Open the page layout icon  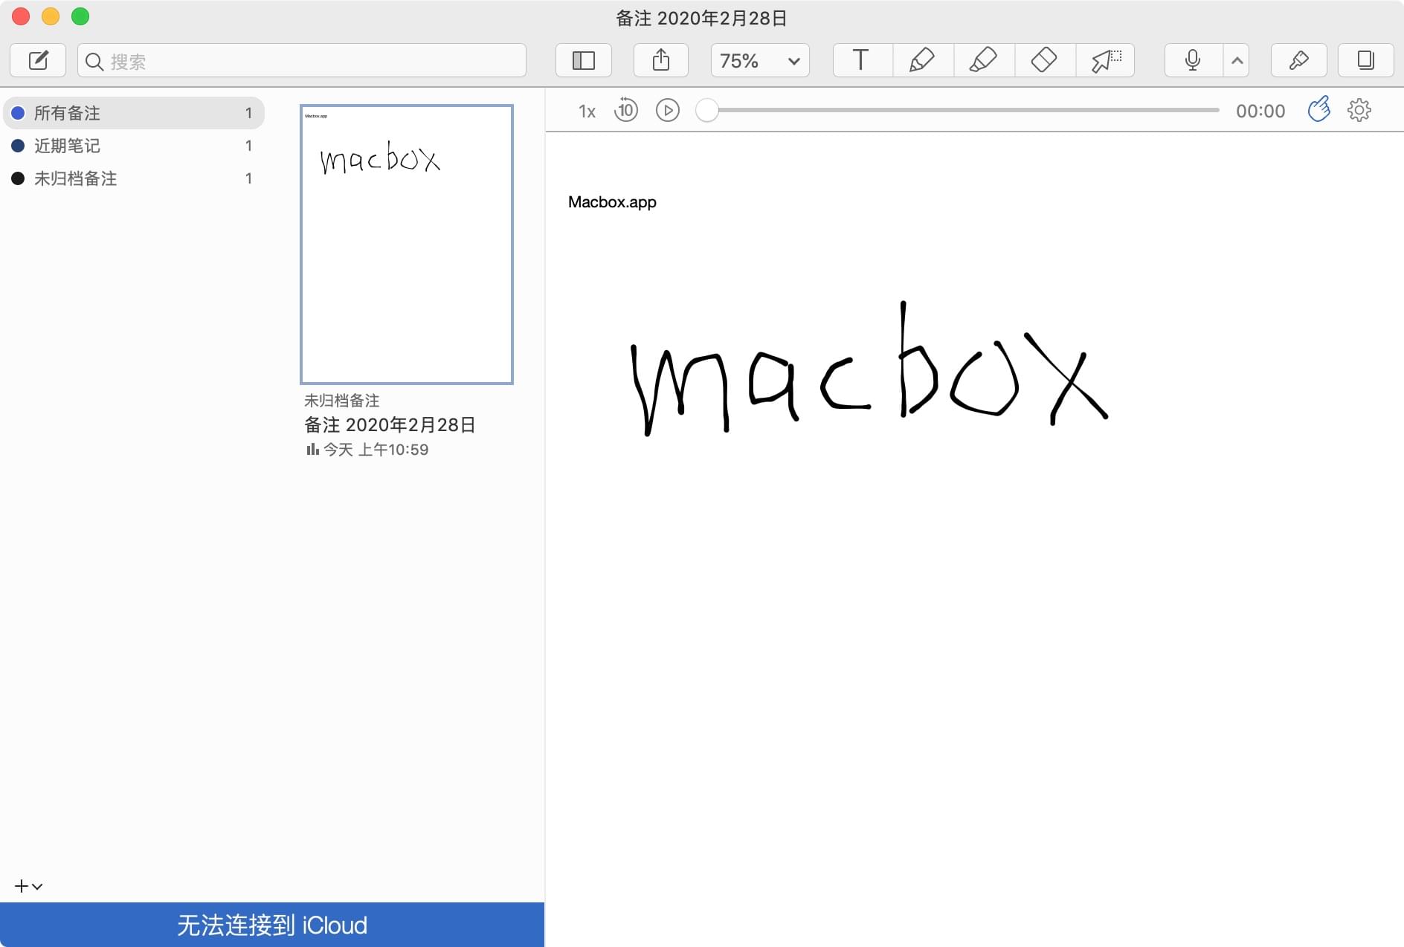pos(1365,60)
